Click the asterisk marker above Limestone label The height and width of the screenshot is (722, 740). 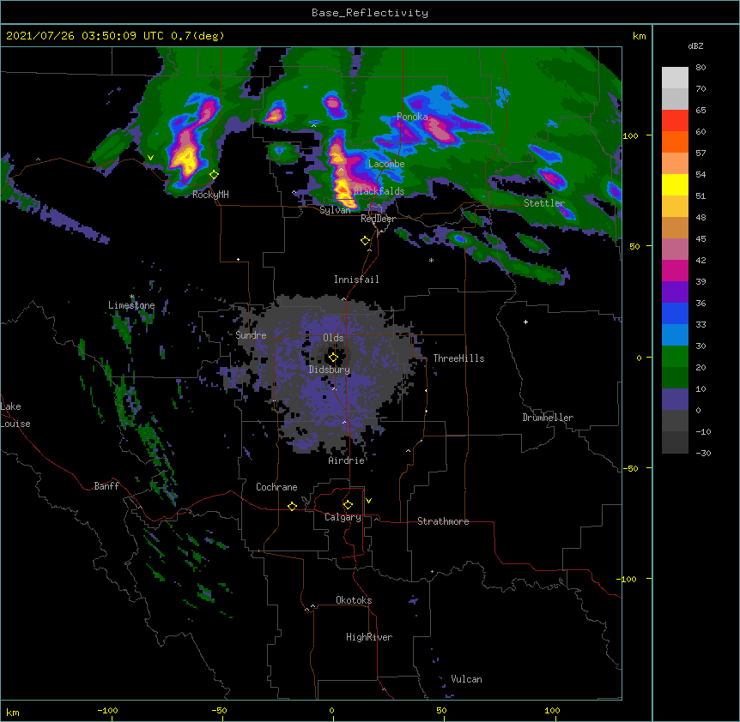[x=131, y=297]
